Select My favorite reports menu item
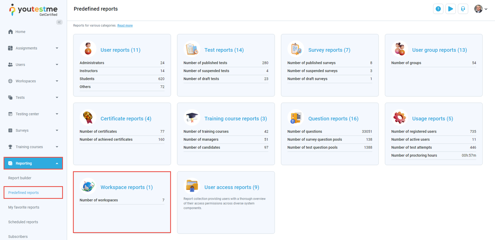 click(24, 207)
